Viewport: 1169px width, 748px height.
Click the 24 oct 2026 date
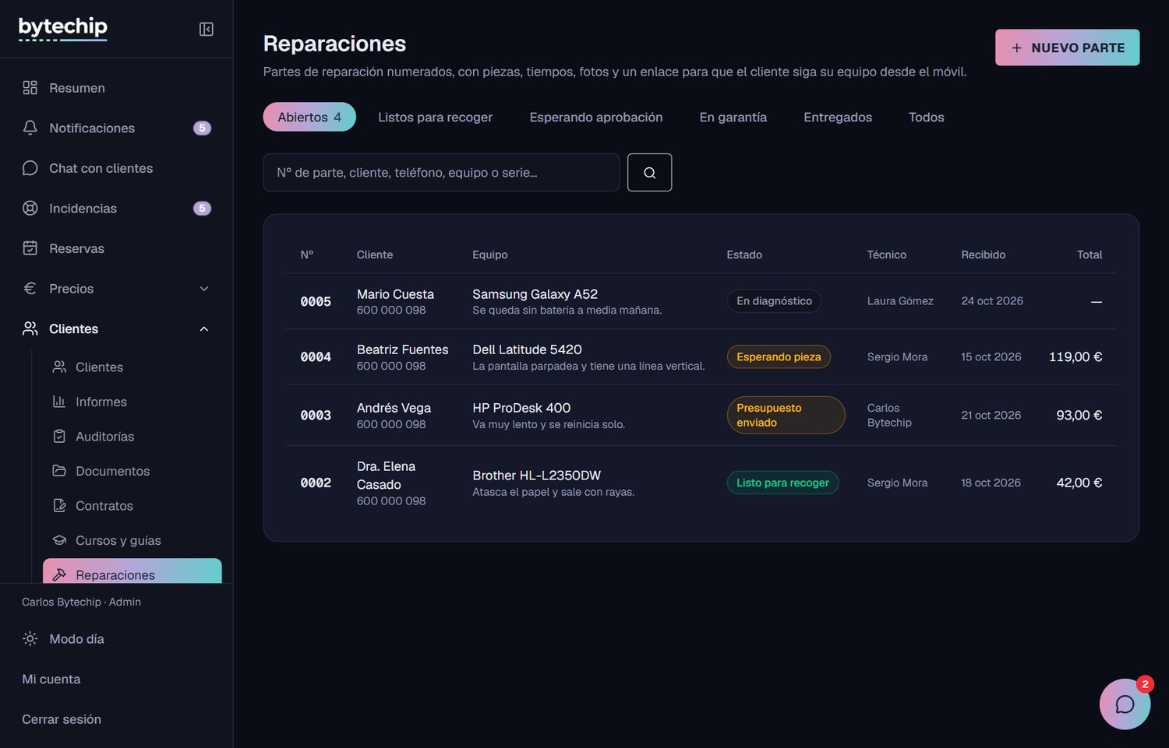point(992,301)
